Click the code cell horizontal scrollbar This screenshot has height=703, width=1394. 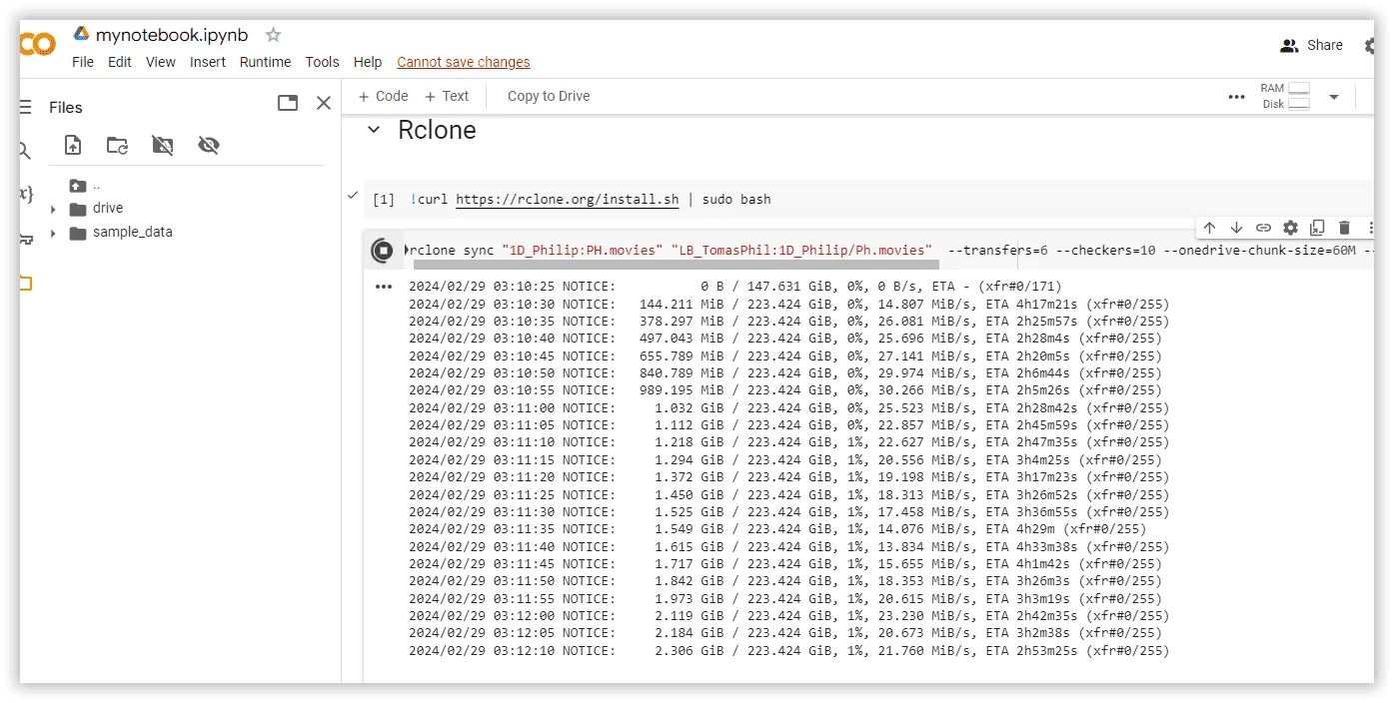tap(677, 265)
